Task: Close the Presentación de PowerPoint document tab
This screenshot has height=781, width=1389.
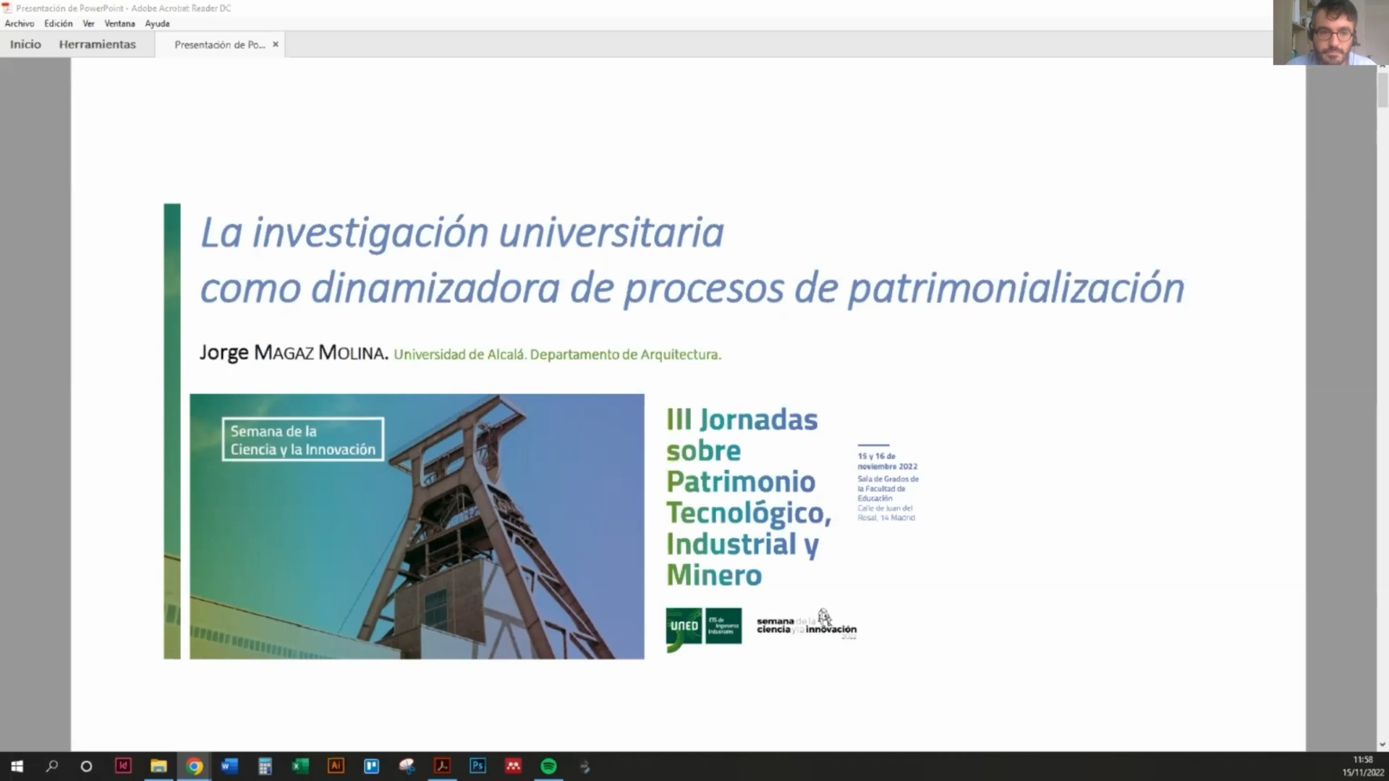Action: coord(275,44)
